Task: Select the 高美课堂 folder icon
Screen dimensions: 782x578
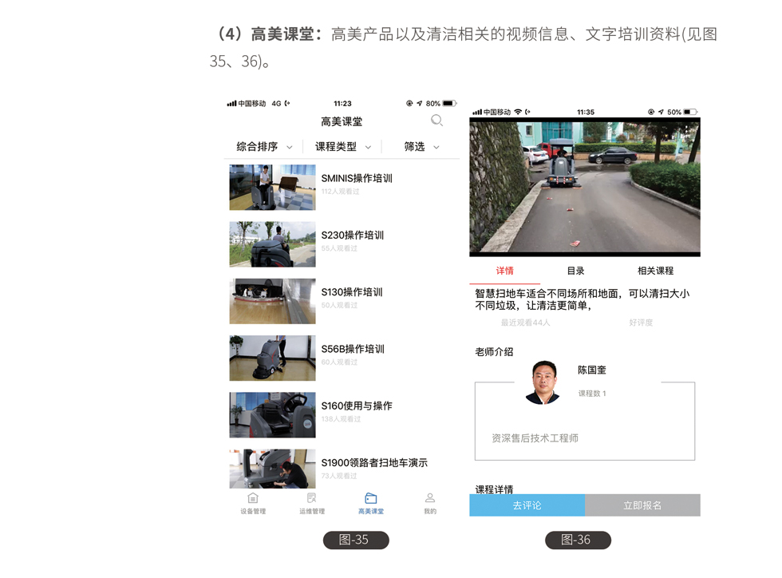Action: click(371, 498)
